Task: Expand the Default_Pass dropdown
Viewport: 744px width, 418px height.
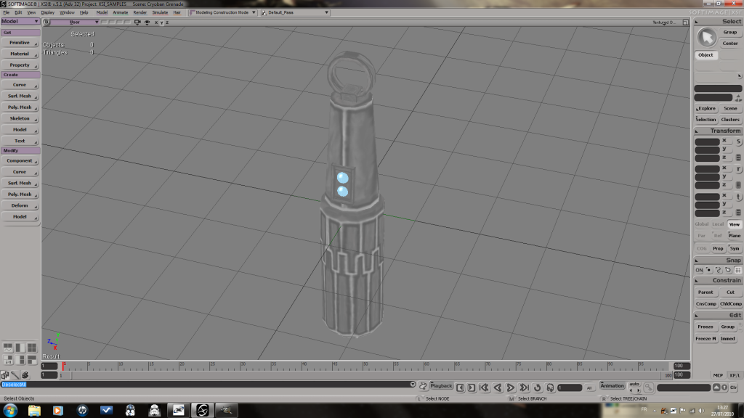Action: point(295,12)
